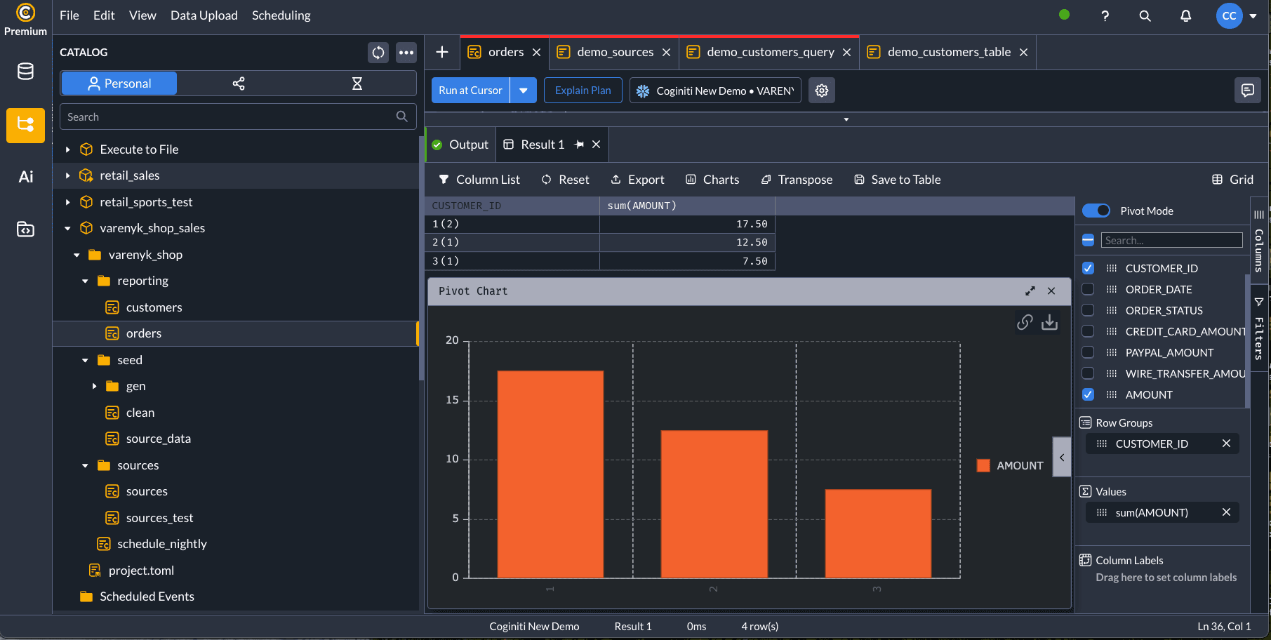Open the Run at Cursor dropdown arrow
This screenshot has width=1271, height=640.
click(x=524, y=91)
